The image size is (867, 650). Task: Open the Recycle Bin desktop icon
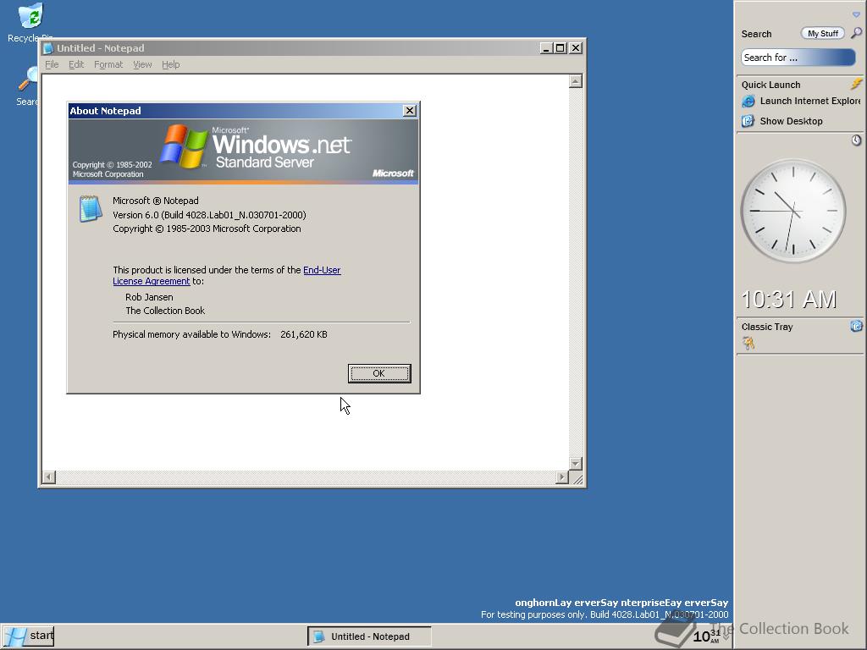coord(30,22)
